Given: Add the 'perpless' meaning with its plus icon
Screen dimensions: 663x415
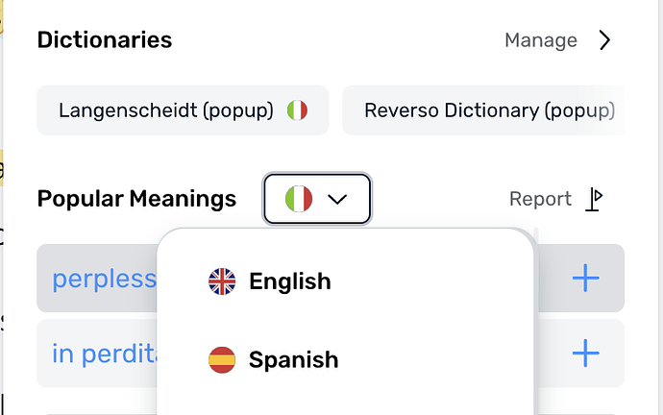Looking at the screenshot, I should click(585, 278).
